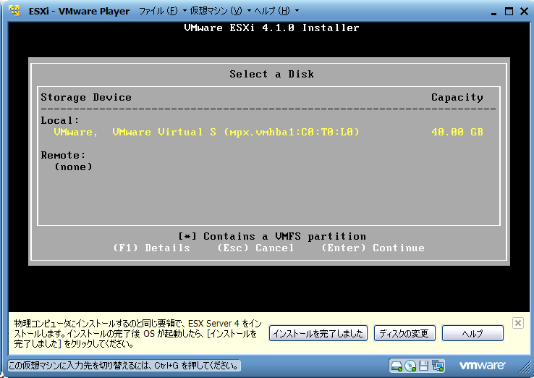Screen dimensions: 534x378
Task: Click the ディスクの変更 button
Action: point(404,333)
